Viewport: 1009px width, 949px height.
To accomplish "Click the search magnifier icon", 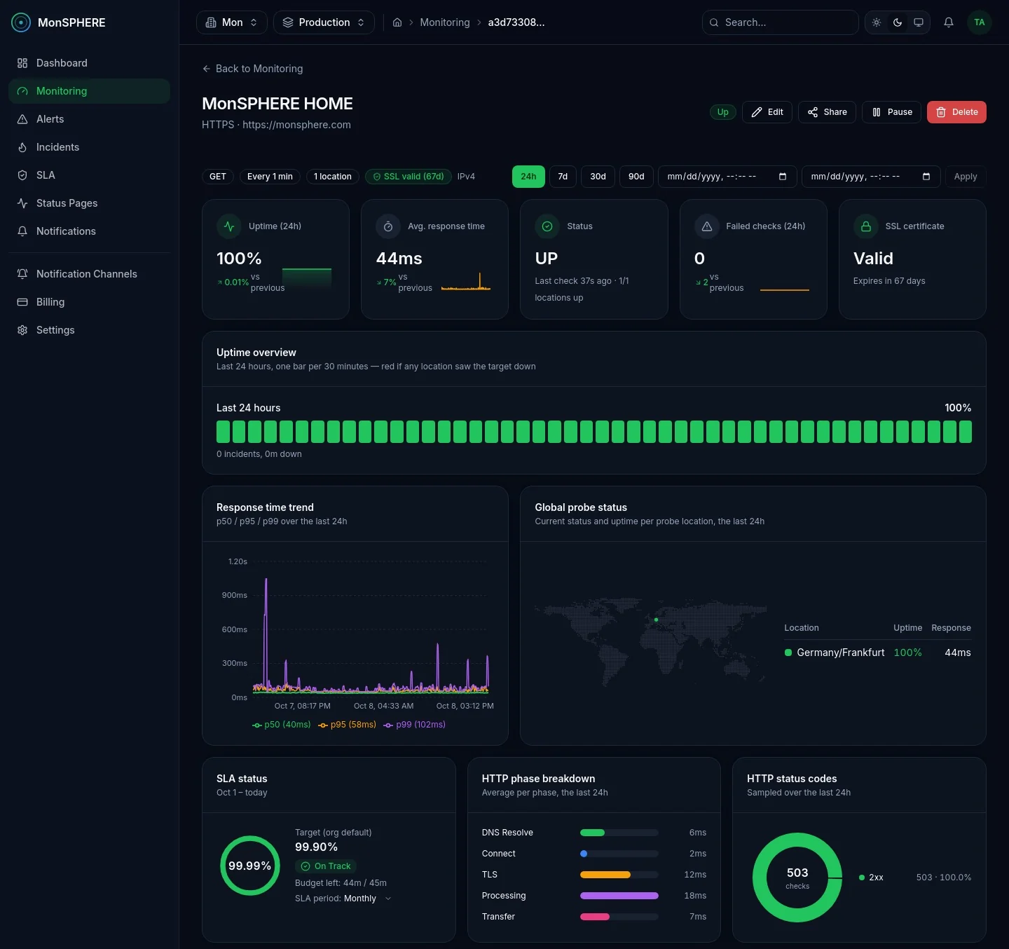I will [x=714, y=22].
